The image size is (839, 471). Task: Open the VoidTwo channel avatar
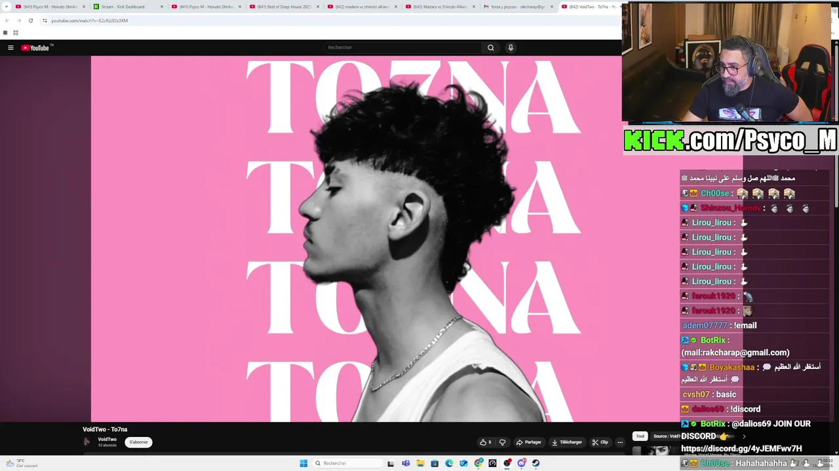(87, 442)
